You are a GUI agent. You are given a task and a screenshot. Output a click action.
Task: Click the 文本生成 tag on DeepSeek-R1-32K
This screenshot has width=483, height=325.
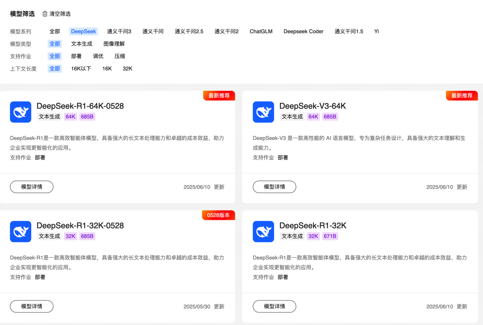(292, 236)
